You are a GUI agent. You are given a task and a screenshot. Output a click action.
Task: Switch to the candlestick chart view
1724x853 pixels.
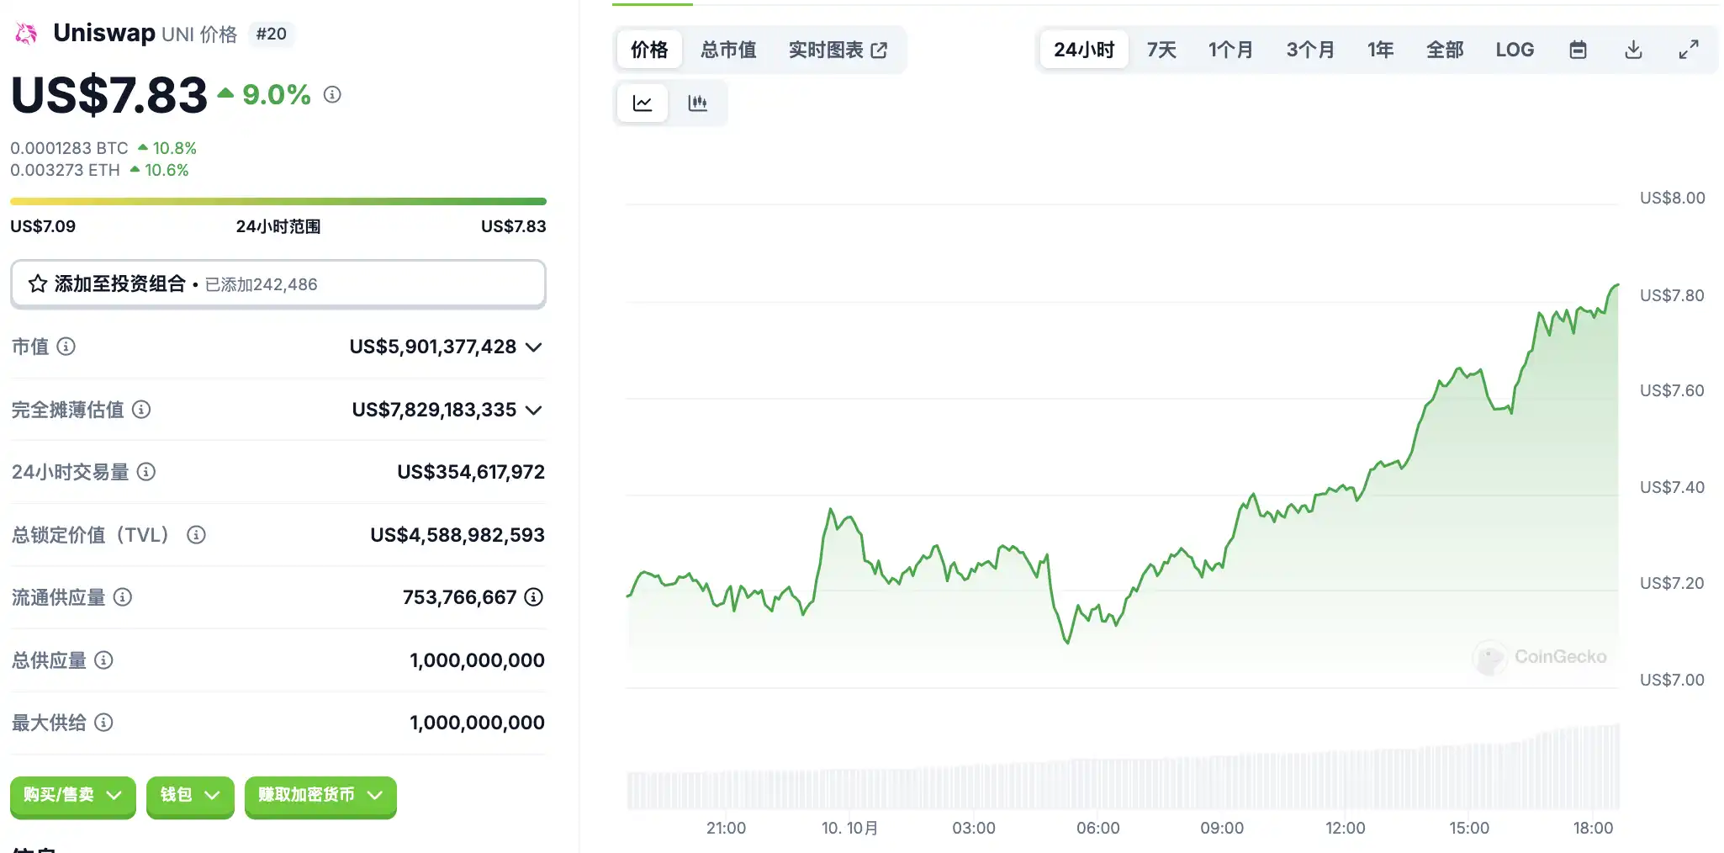(697, 103)
